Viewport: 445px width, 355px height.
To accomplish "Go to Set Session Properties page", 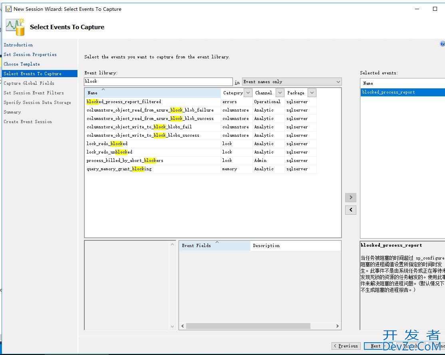I will coord(30,54).
